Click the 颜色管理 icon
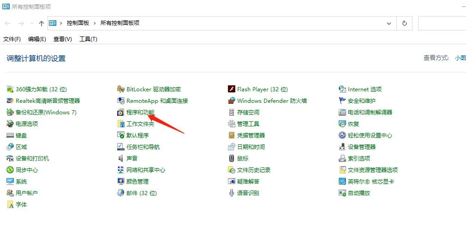466x250 pixels. (x=121, y=181)
